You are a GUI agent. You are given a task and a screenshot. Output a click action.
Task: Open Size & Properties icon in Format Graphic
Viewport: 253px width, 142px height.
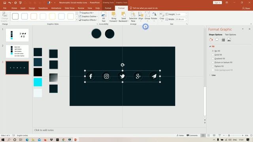coord(223,39)
